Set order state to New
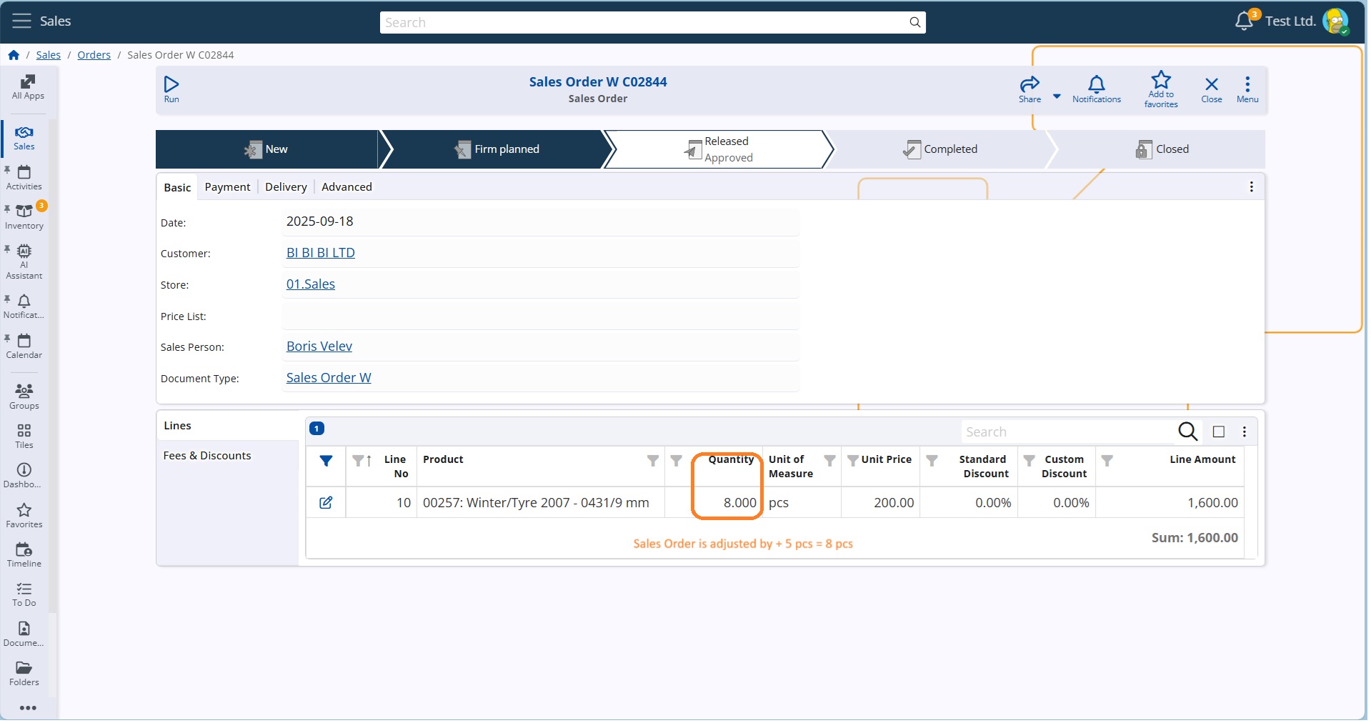Image resolution: width=1371 pixels, height=723 pixels. click(267, 150)
